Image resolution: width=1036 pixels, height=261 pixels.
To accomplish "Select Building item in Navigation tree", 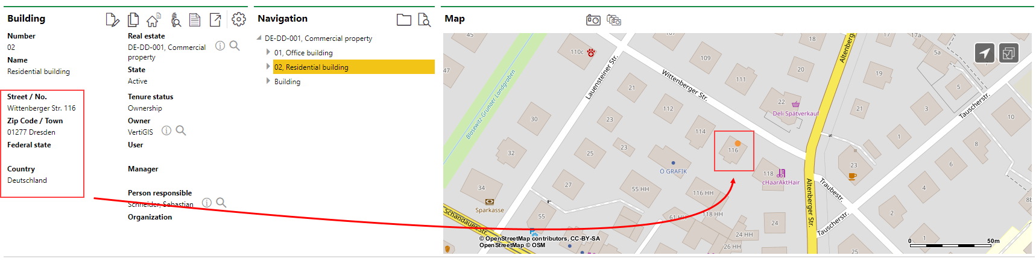I will point(287,82).
